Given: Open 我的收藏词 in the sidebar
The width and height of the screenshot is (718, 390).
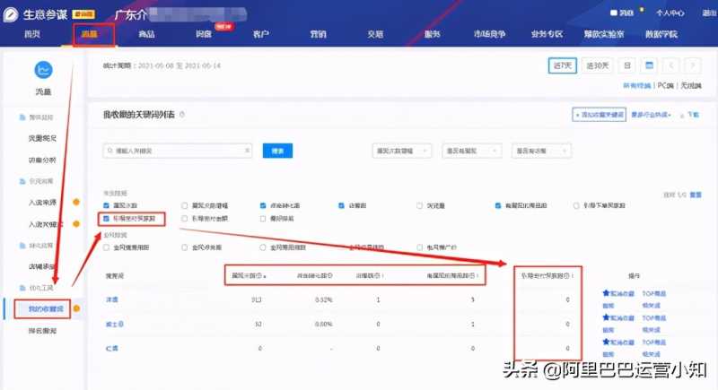Looking at the screenshot, I should coord(46,309).
